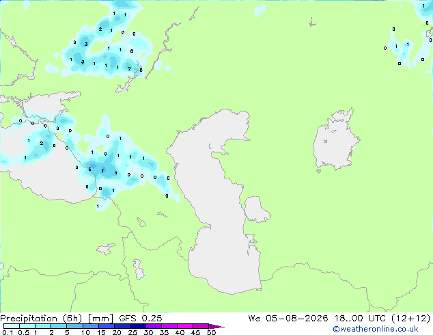Click the 0.1–0.5 mm legend color swatch
433x335 pixels.
[x=12, y=326]
